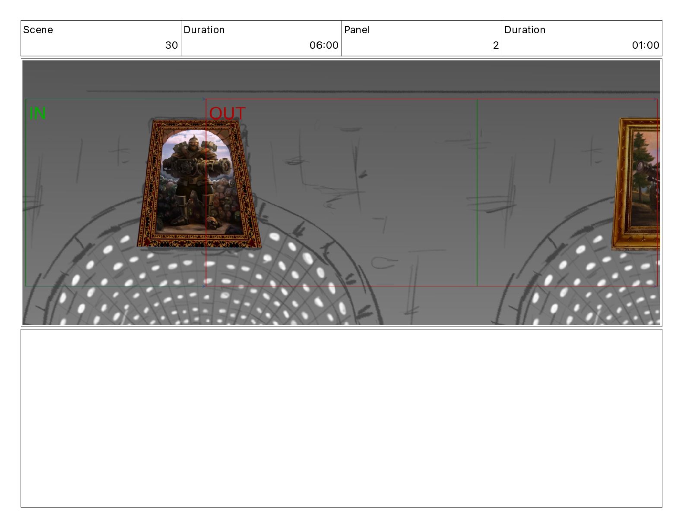The width and height of the screenshot is (684, 528).
Task: Click the empty notes box below panel
Action: pyautogui.click(x=341, y=418)
